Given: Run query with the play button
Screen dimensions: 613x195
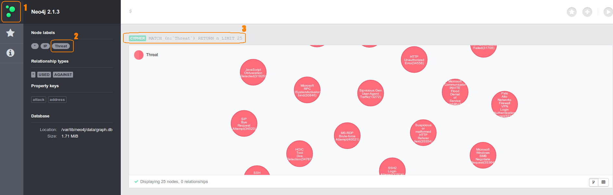Looking at the screenshot, I should [607, 12].
